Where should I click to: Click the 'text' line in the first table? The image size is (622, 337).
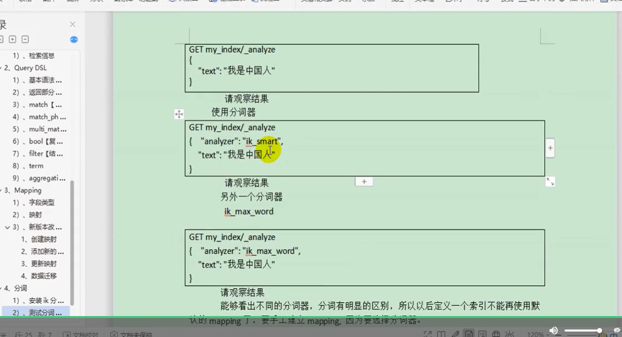237,71
